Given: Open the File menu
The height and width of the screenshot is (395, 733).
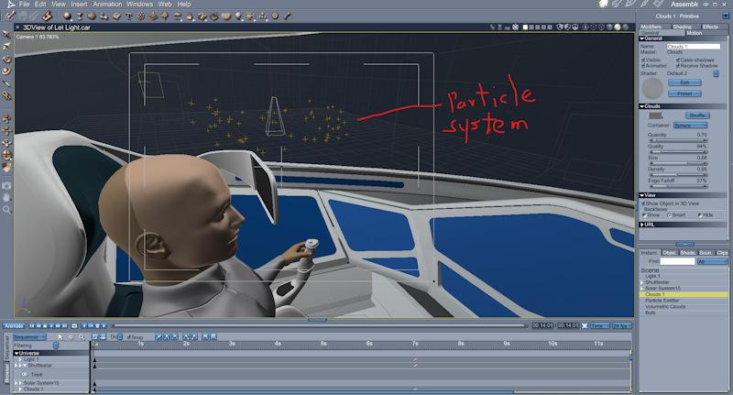Looking at the screenshot, I should click(24, 4).
